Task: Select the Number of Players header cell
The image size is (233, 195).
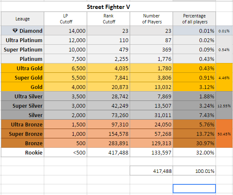Action: click(151, 19)
